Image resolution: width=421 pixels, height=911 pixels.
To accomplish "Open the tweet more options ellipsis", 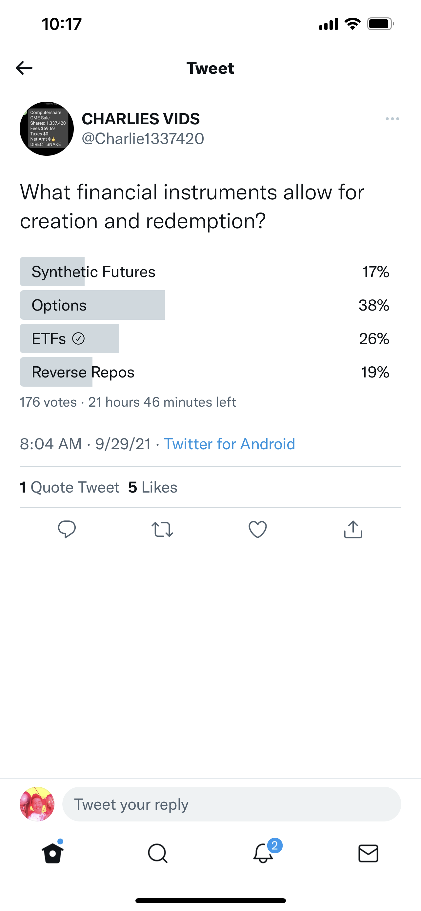I will pos(392,119).
